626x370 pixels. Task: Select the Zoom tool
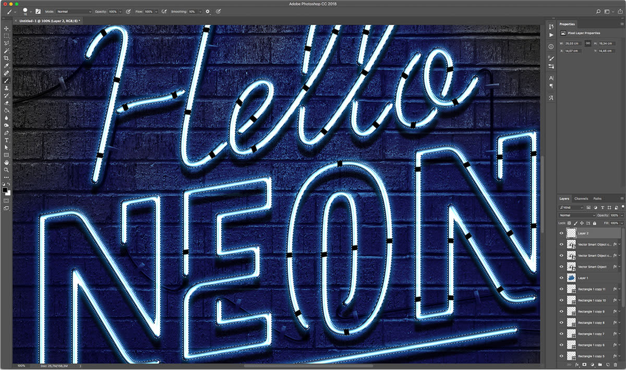click(6, 170)
